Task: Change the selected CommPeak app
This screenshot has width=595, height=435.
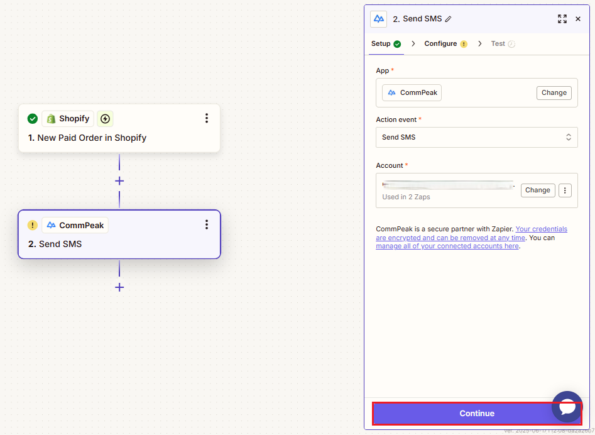Action: coord(554,92)
